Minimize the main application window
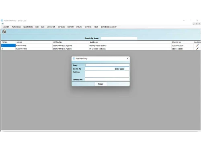 [x=184, y=21]
